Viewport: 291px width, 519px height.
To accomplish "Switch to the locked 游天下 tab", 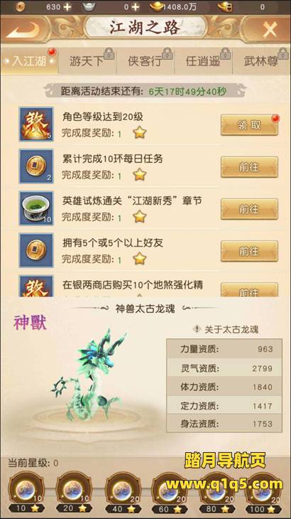I will [x=87, y=61].
